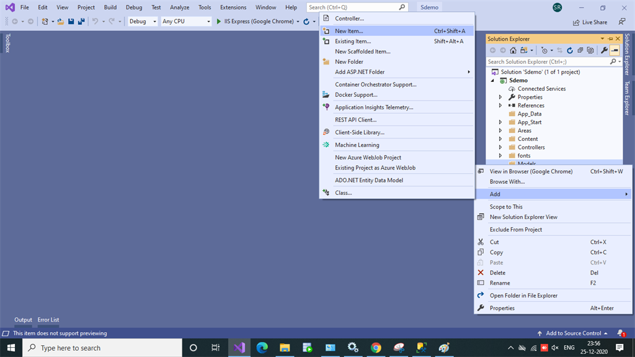Toggle Preview Selected Items button in Solution Explorer
Image resolution: width=635 pixels, height=357 pixels.
tap(615, 50)
